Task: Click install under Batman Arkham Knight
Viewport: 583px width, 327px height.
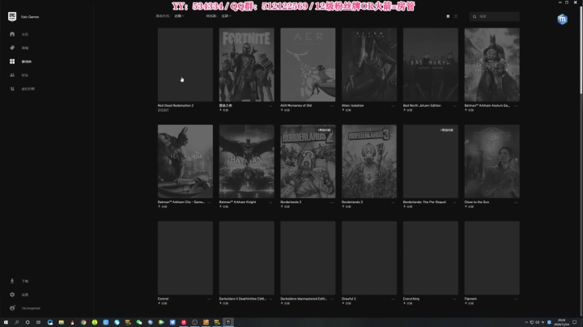Action: [x=223, y=206]
